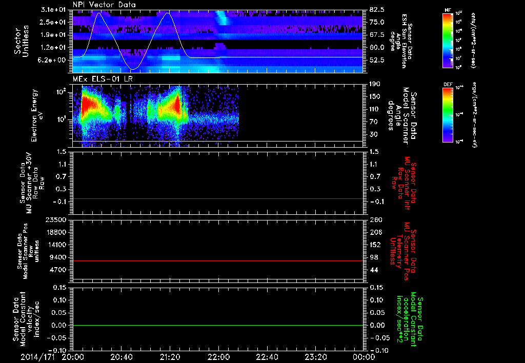Click the "260" telemetry tick label
This screenshot has height=363, width=525.
pos(375,219)
